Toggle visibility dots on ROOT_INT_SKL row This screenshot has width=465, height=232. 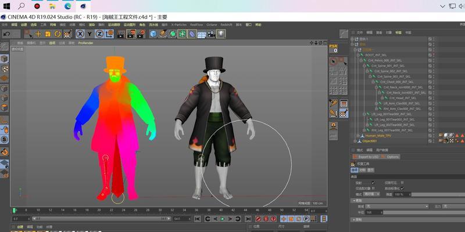tap(434, 55)
